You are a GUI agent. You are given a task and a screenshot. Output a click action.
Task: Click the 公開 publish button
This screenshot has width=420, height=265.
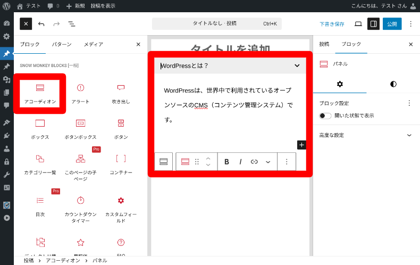coord(392,24)
